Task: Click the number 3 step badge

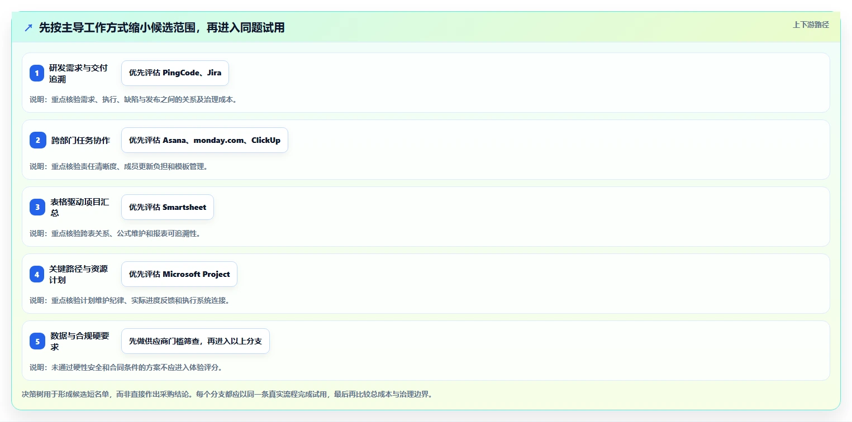Action: click(37, 207)
